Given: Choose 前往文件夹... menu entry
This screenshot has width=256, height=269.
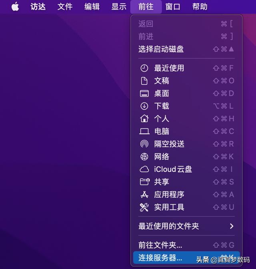Looking at the screenshot, I should [186, 245].
